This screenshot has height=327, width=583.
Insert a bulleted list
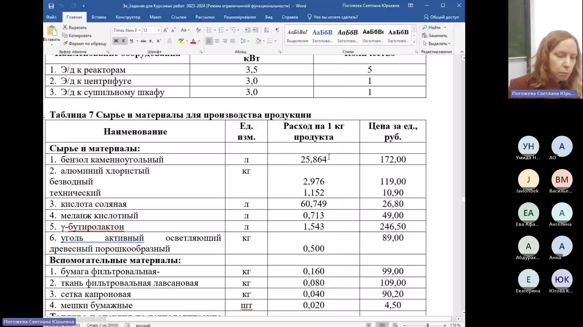click(209, 30)
